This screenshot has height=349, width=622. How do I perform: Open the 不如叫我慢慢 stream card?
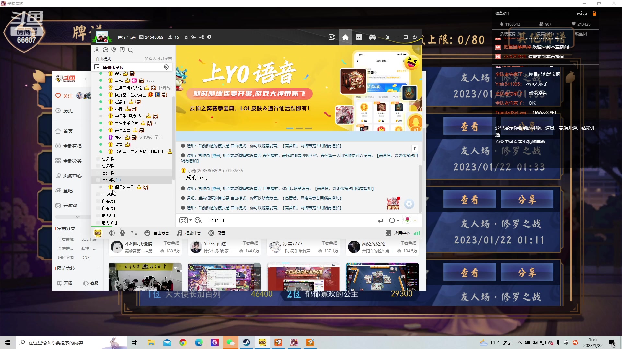point(145,247)
